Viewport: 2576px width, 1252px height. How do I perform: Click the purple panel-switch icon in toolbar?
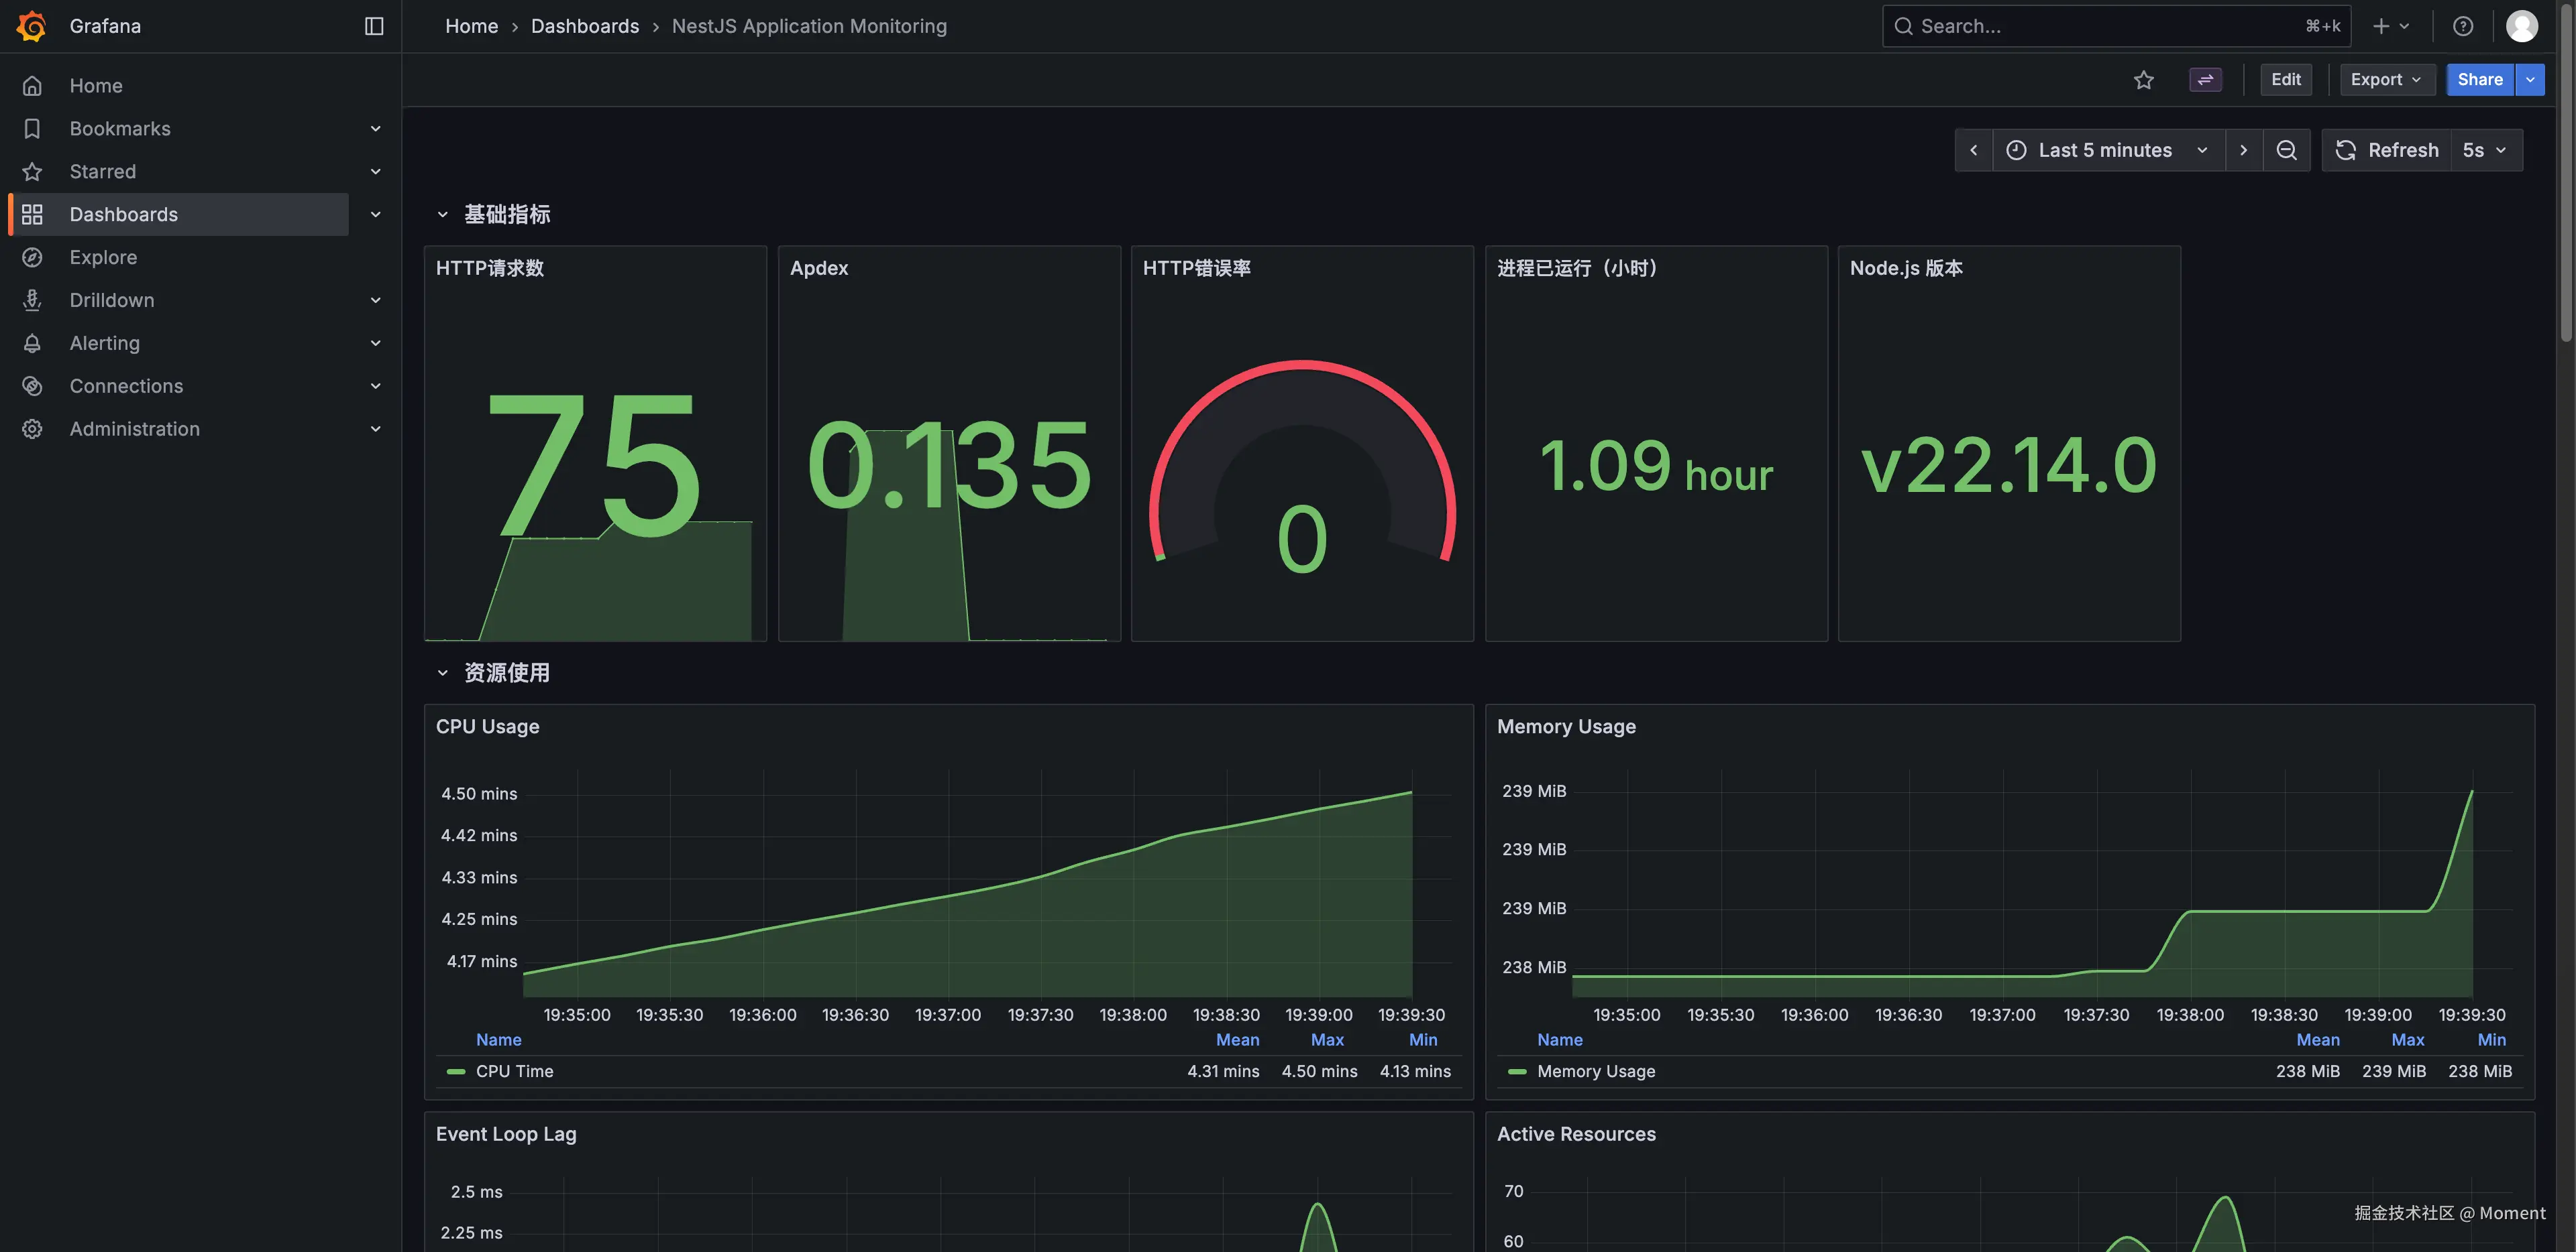point(2205,80)
